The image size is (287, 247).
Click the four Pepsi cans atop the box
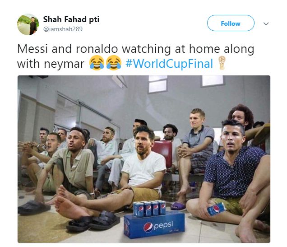coord(149,209)
